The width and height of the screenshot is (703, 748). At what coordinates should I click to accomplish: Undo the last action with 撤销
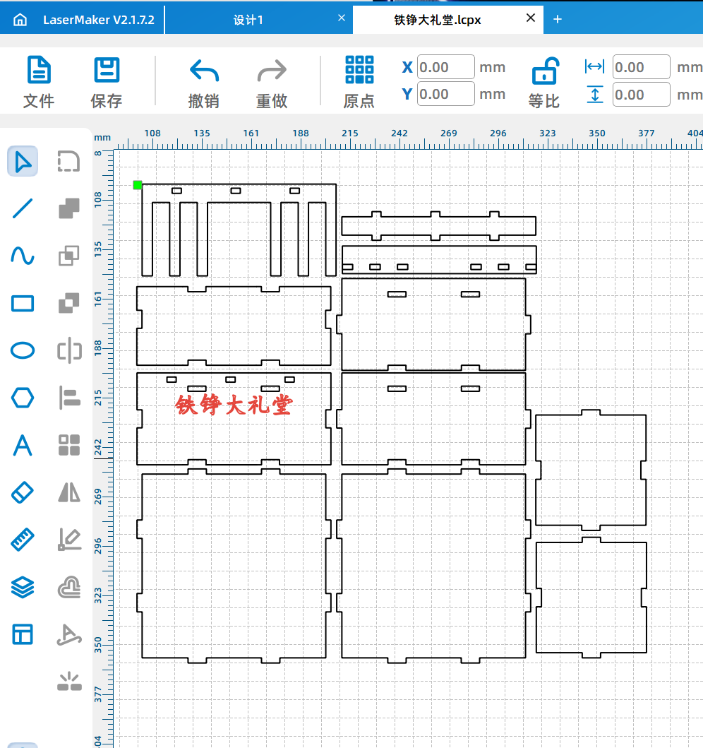pyautogui.click(x=204, y=83)
